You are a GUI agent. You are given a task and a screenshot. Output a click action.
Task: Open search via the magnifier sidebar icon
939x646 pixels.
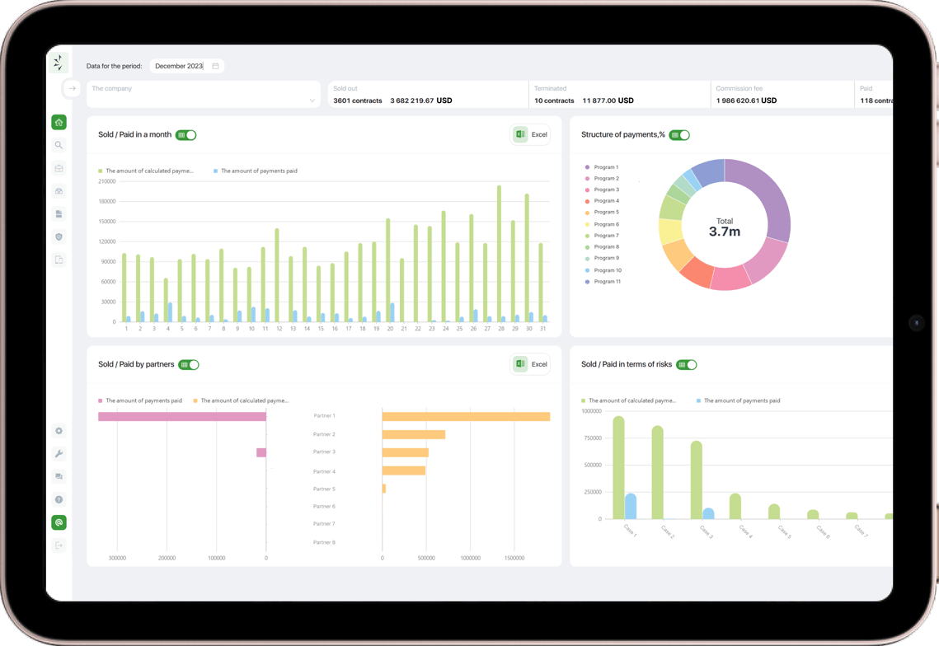click(59, 144)
